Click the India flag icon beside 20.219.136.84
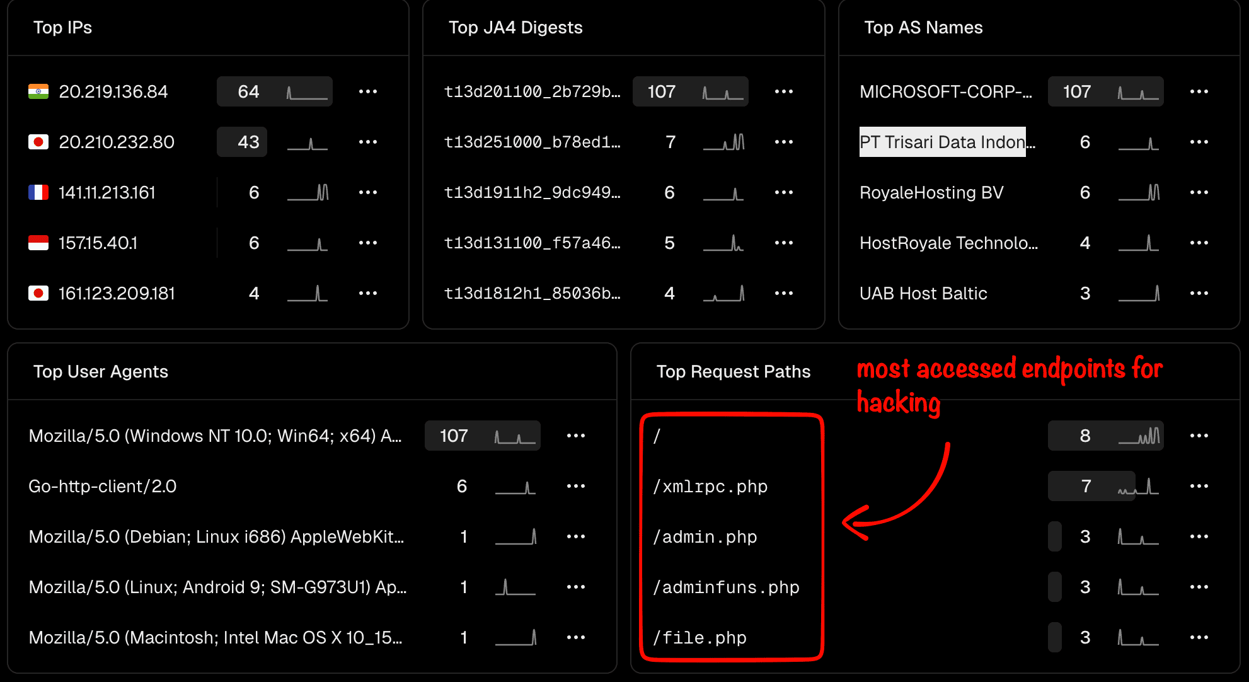 39,91
